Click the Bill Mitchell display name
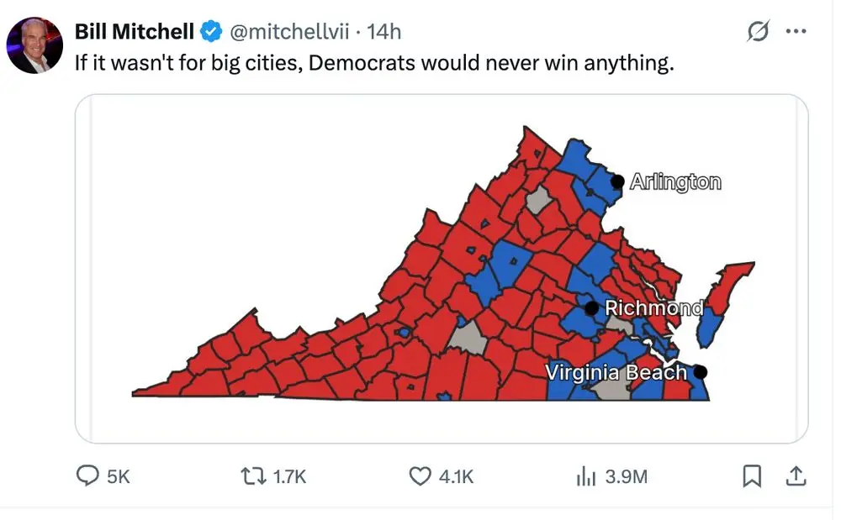The image size is (841, 520). [135, 32]
